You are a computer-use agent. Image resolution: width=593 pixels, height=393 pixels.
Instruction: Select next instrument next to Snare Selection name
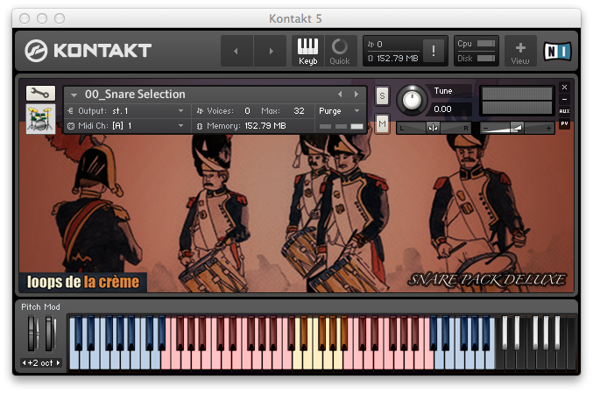click(x=357, y=95)
